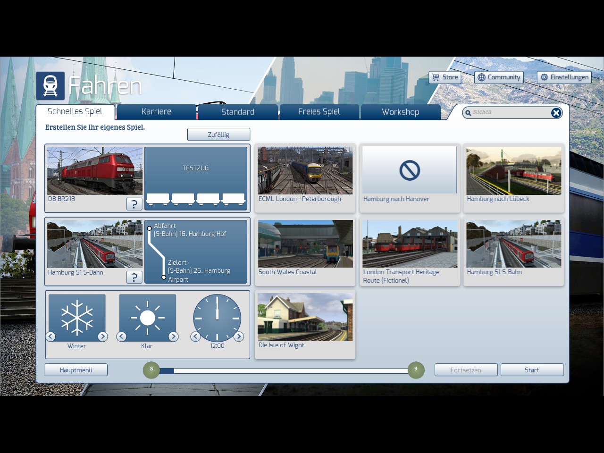Open Community via the globe button

click(499, 77)
